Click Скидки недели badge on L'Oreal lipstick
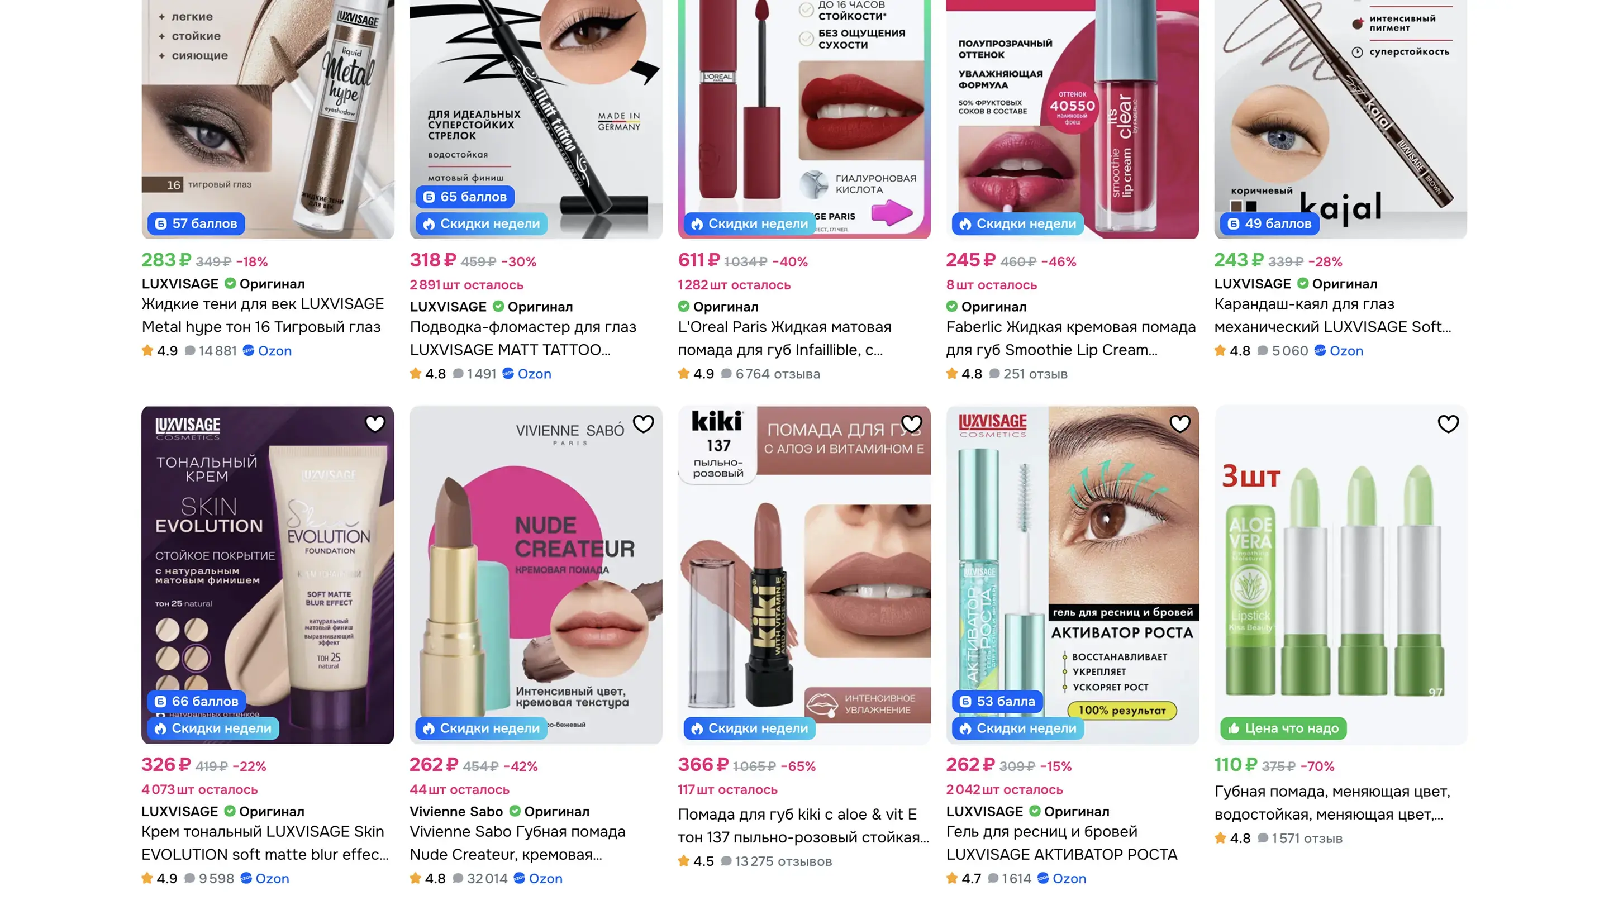Image resolution: width=1609 pixels, height=905 pixels. (x=750, y=223)
